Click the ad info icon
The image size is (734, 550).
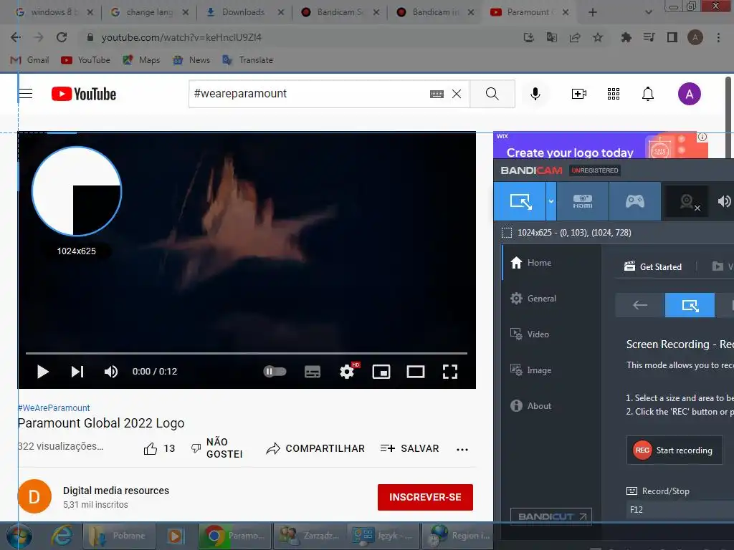pos(702,137)
